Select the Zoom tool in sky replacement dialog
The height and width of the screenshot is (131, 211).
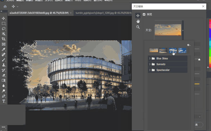138,27
